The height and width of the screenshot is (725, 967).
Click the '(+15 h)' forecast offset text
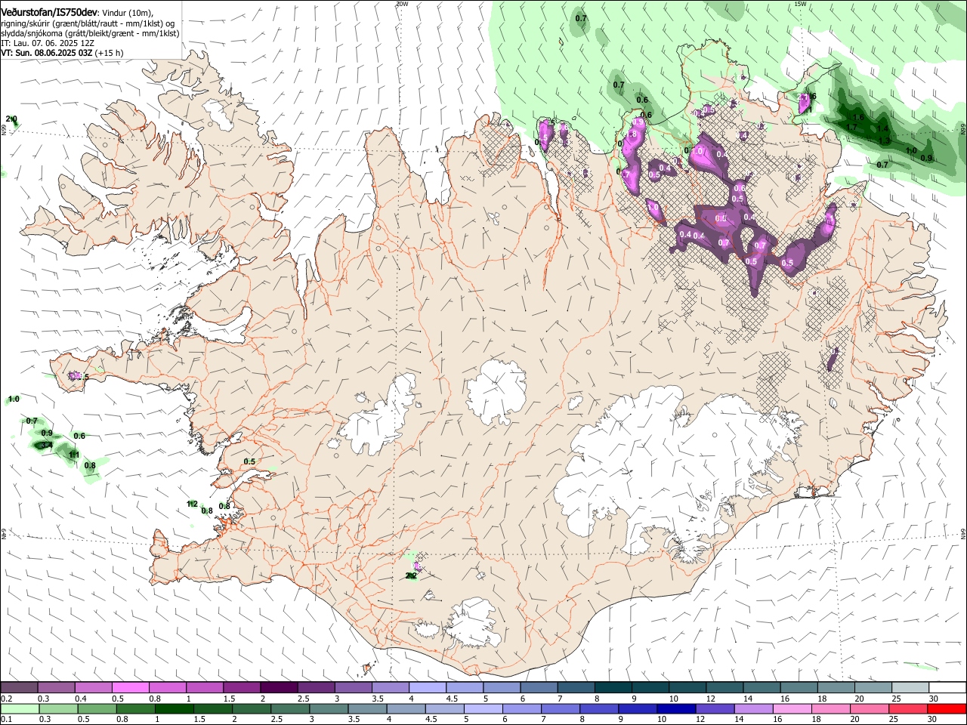click(110, 53)
